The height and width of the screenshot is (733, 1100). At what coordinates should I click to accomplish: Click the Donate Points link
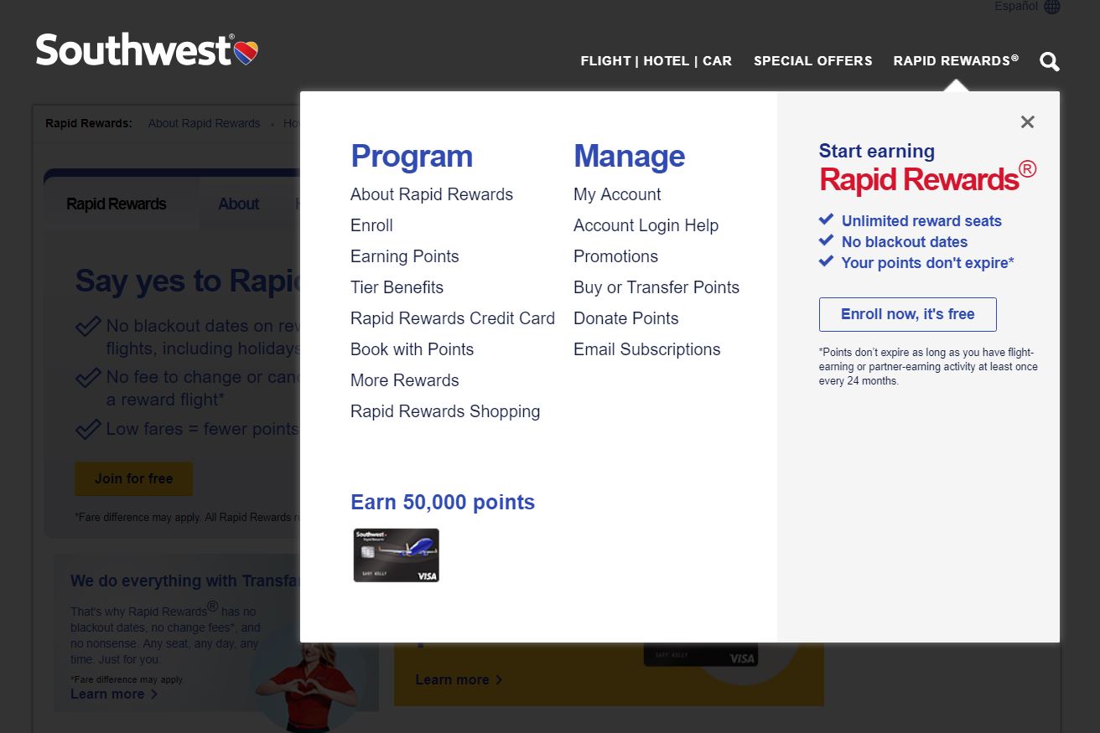(x=625, y=318)
